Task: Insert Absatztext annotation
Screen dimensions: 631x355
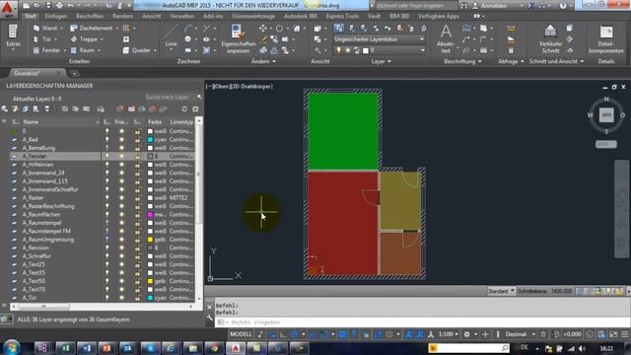Action: point(446,38)
